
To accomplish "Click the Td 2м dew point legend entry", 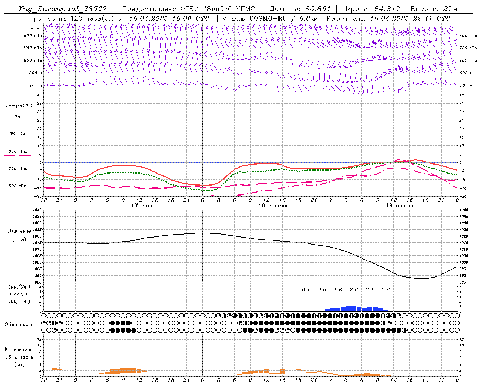I will point(18,134).
